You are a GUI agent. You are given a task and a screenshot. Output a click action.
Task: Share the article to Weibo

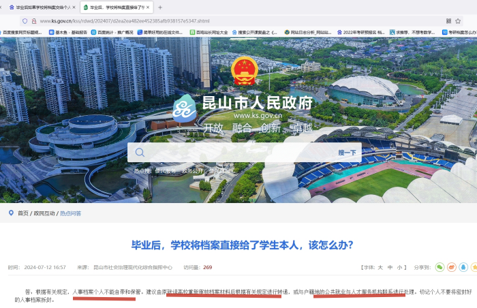click(451, 267)
